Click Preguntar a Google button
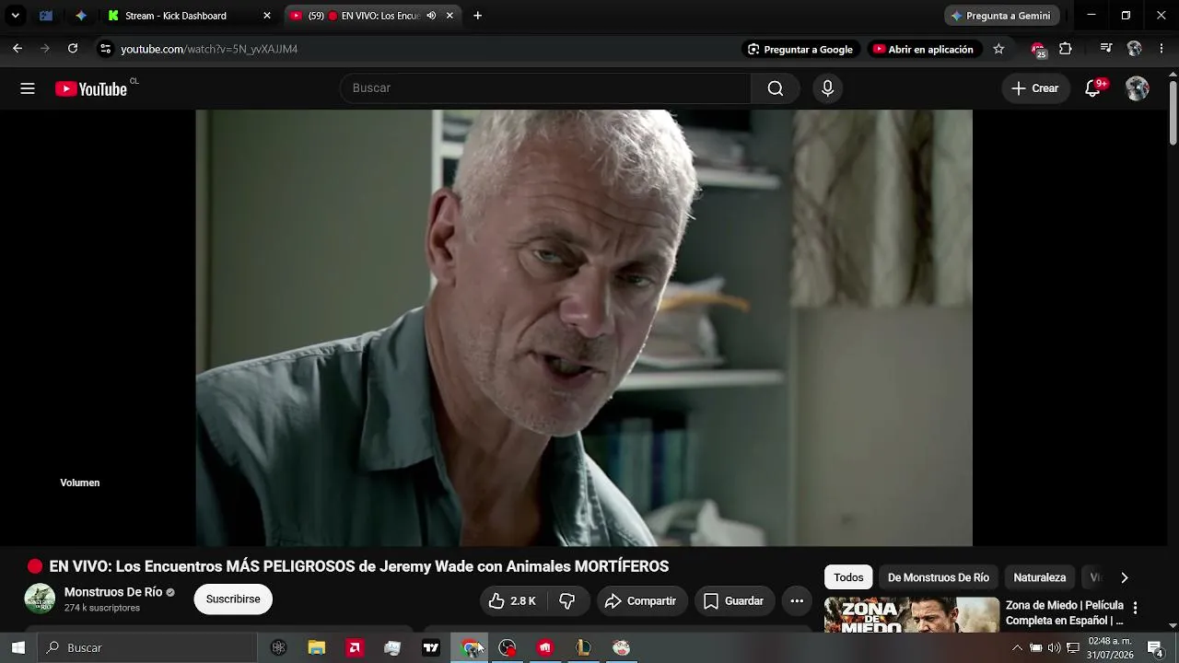 (800, 49)
